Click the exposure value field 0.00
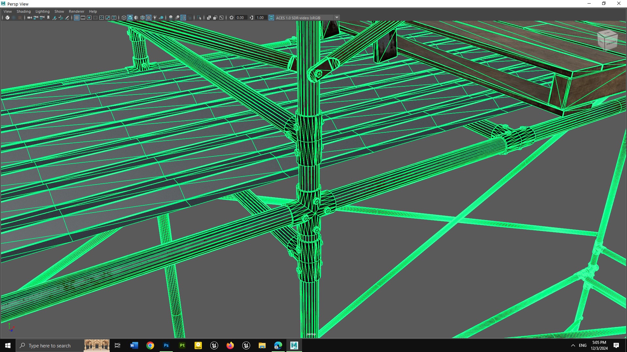 click(x=241, y=18)
